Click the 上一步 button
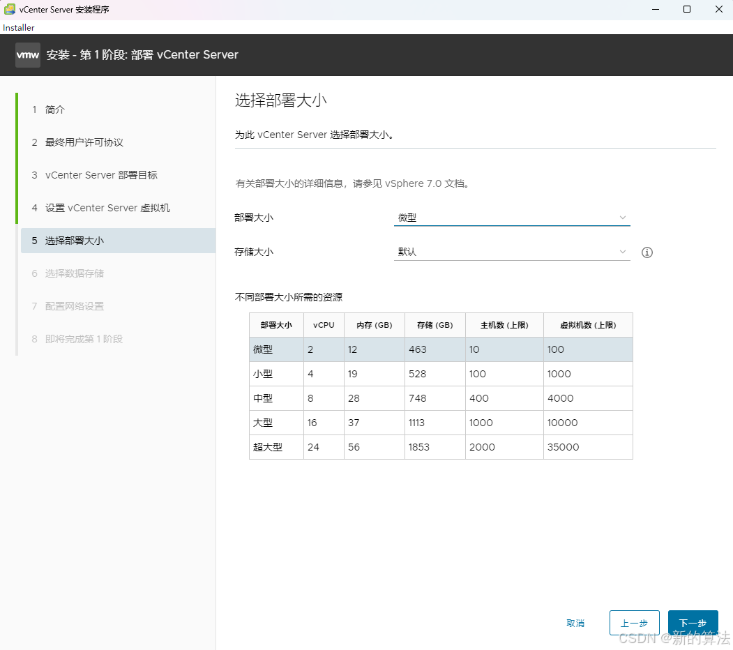Screen dimensions: 733x650 coord(635,623)
